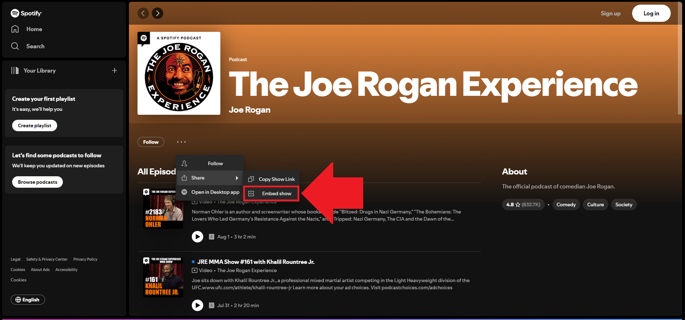Click the About heading
Image resolution: width=685 pixels, height=320 pixels.
click(x=515, y=172)
